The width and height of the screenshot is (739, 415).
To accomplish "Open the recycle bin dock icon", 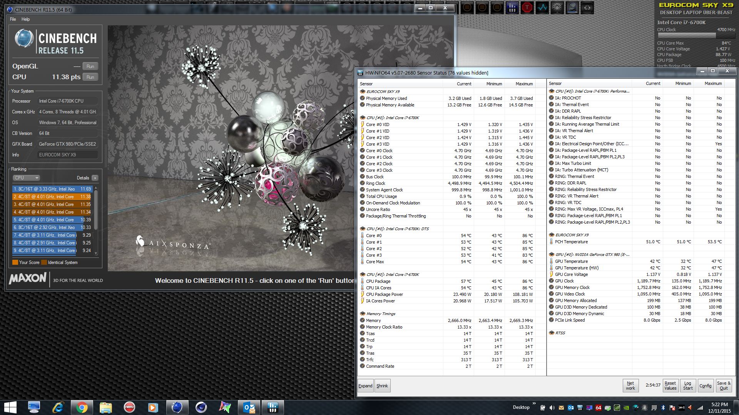I will 587,8.
